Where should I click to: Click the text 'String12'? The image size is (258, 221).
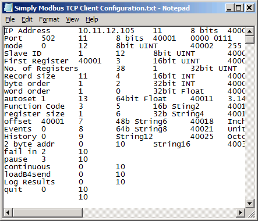click(x=135, y=137)
